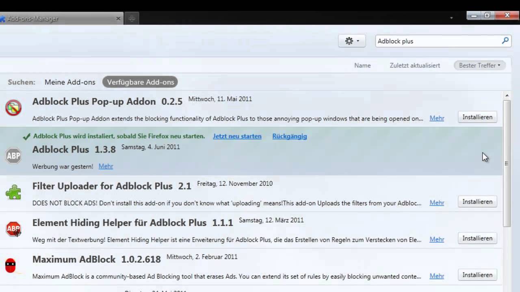This screenshot has width=520, height=292.
Task: Click the Weg mit der Textwerbung description
Action: [x=227, y=240]
